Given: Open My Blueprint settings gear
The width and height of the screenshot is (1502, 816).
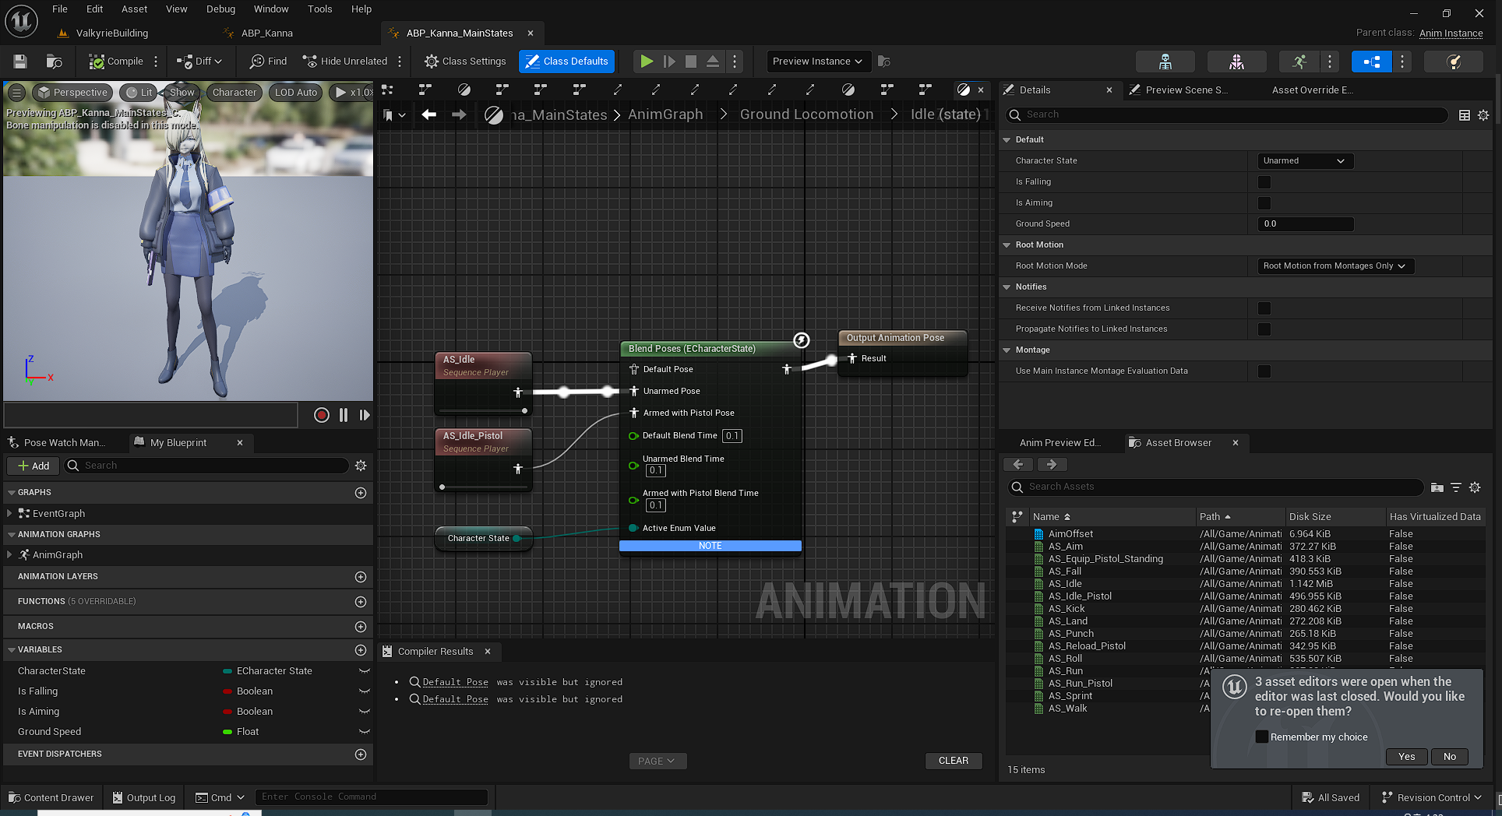Looking at the screenshot, I should click(361, 466).
